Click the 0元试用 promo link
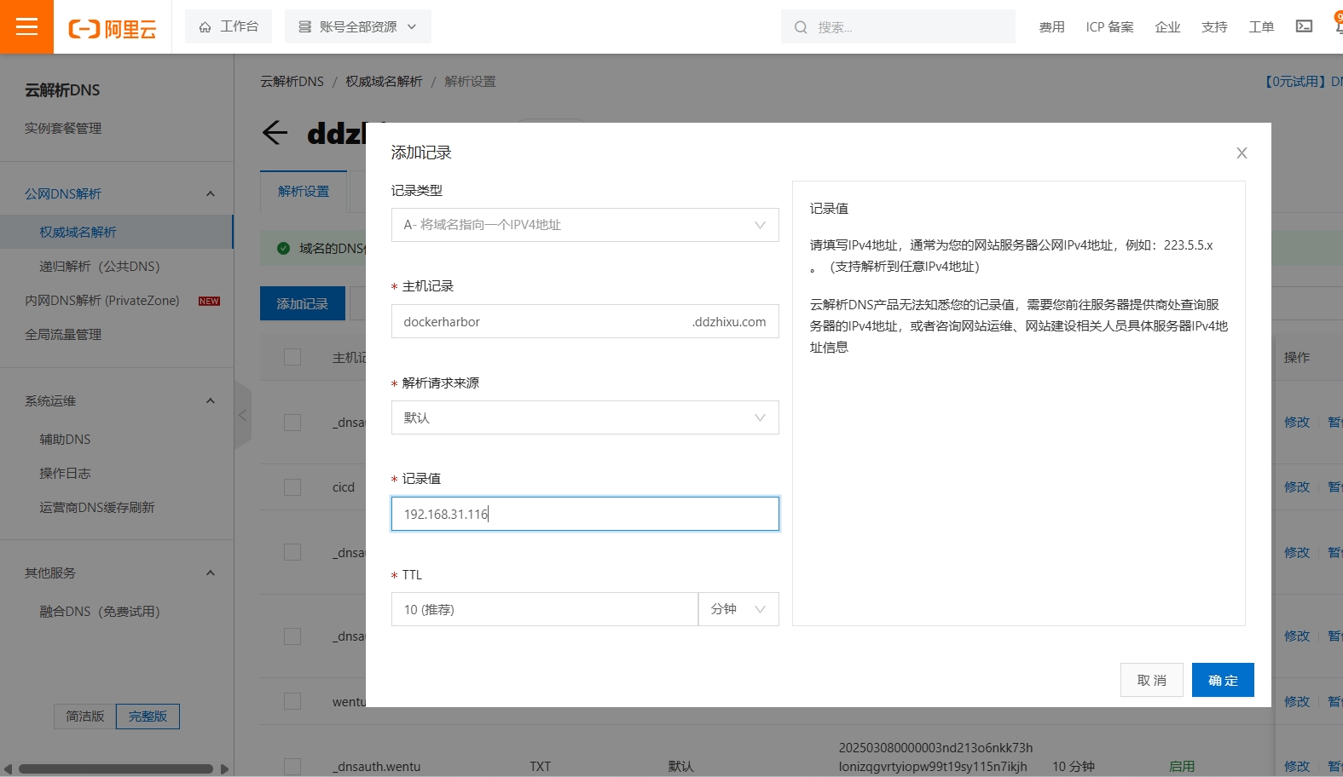This screenshot has width=1343, height=777. [x=1303, y=82]
